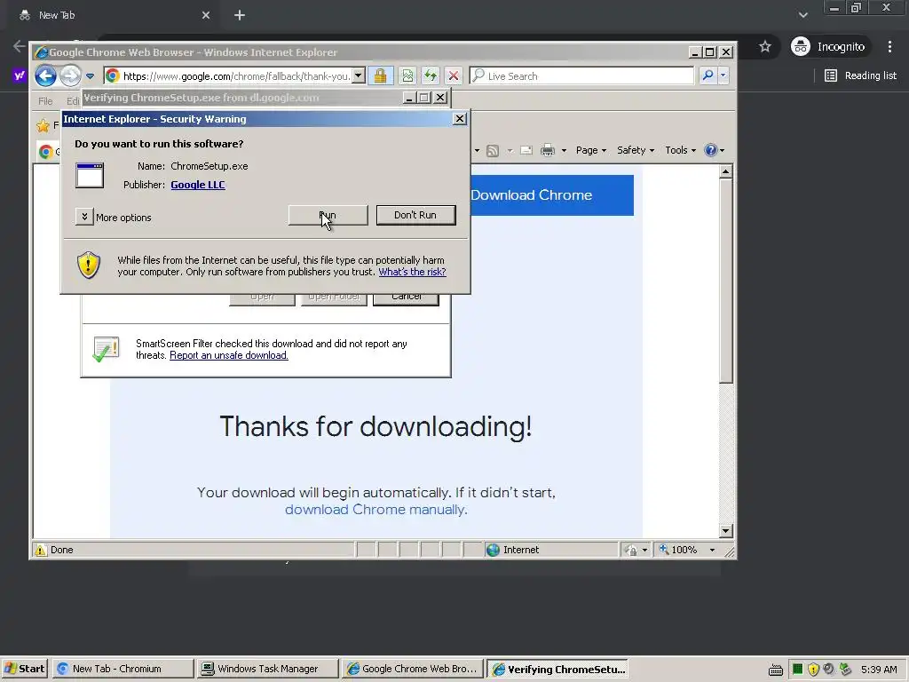Expand the address bar URL history dropdown

(x=359, y=76)
